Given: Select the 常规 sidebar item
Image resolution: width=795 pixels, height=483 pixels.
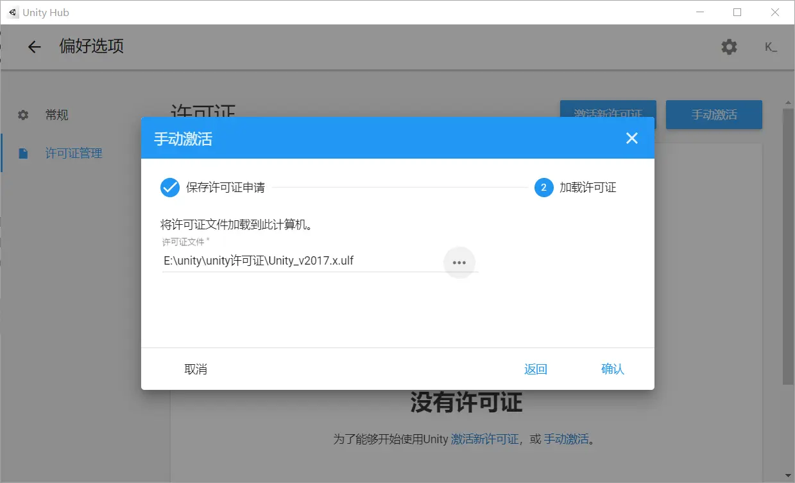Looking at the screenshot, I should tap(56, 115).
